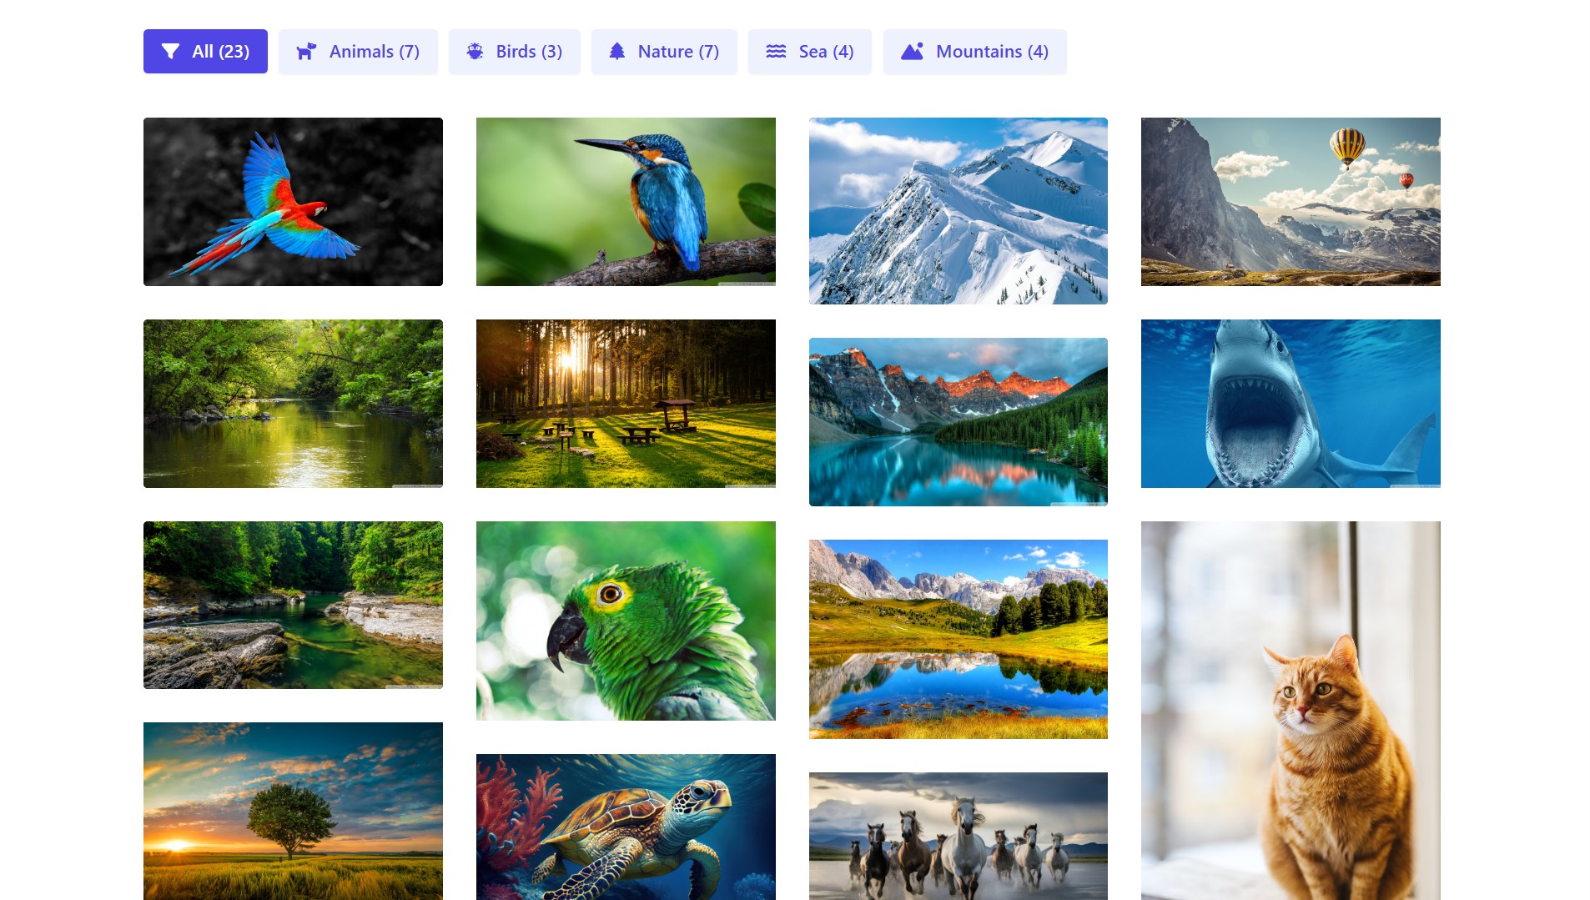Click the funnel filter icon in All button
Image resolution: width=1590 pixels, height=900 pixels.
coord(170,52)
